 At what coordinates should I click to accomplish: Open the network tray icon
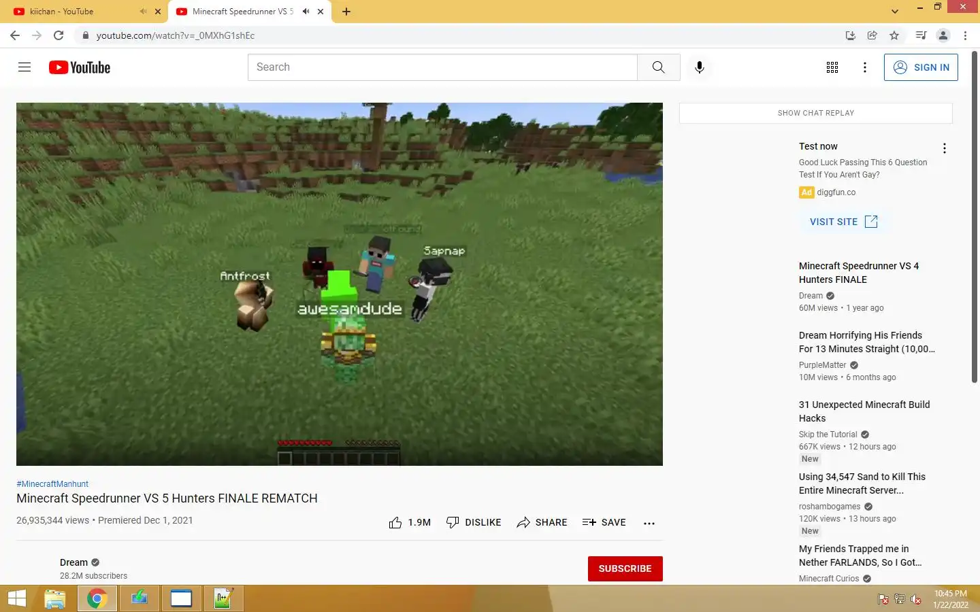coord(899,599)
